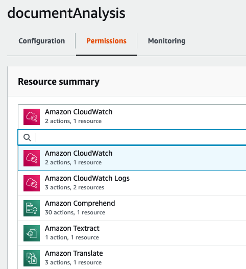The height and width of the screenshot is (269, 246).
Task: Collapse the Amazon CloudWatch resource dropdown at top
Action: (132, 117)
